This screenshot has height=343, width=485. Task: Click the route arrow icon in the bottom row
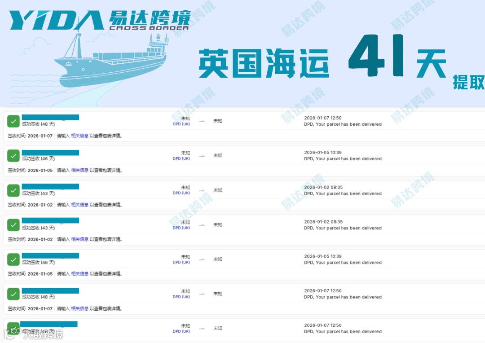[x=202, y=329]
